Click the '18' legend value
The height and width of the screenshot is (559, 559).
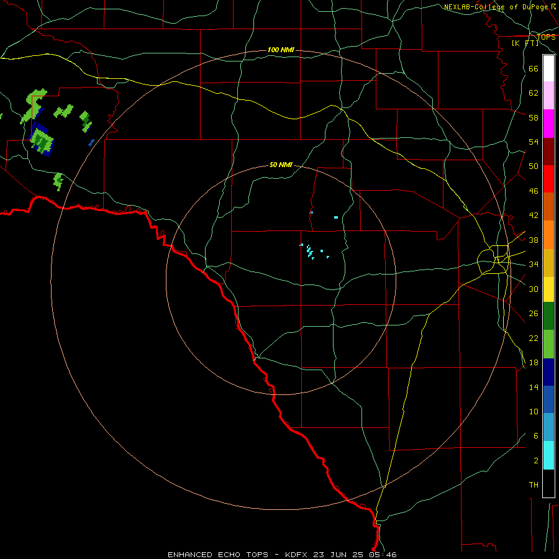tap(534, 363)
